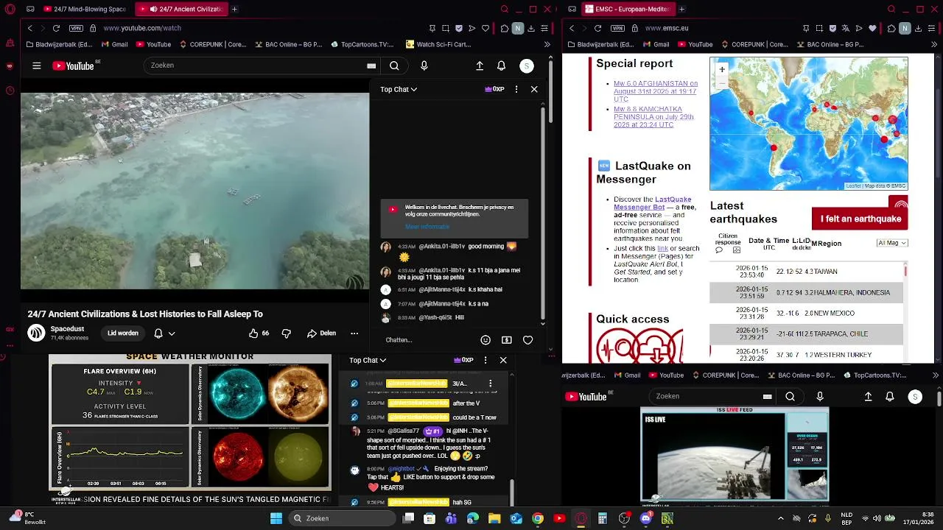This screenshot has height=530, width=943.
Task: Open emoji picker in upper live chat
Action: pyautogui.click(x=485, y=340)
